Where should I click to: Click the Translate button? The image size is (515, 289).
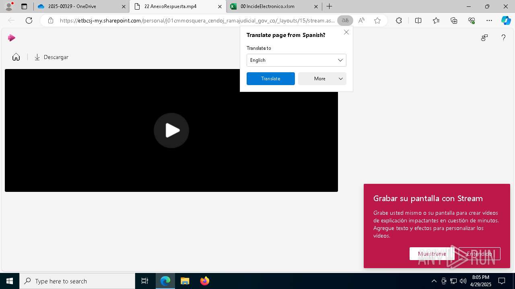coord(271,79)
